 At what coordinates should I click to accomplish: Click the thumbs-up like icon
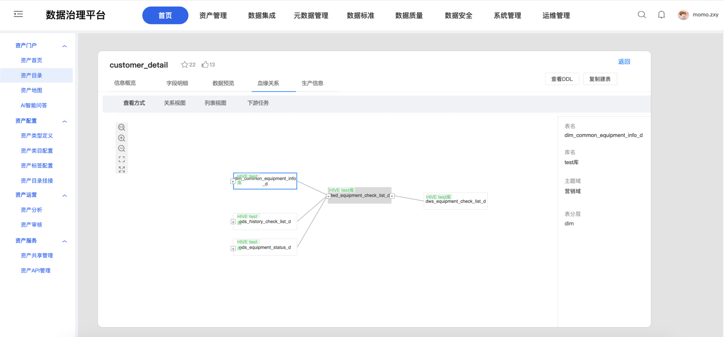coord(205,65)
